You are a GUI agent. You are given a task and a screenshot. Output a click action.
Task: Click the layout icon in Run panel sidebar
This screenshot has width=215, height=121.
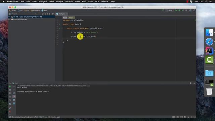pos(10,104)
